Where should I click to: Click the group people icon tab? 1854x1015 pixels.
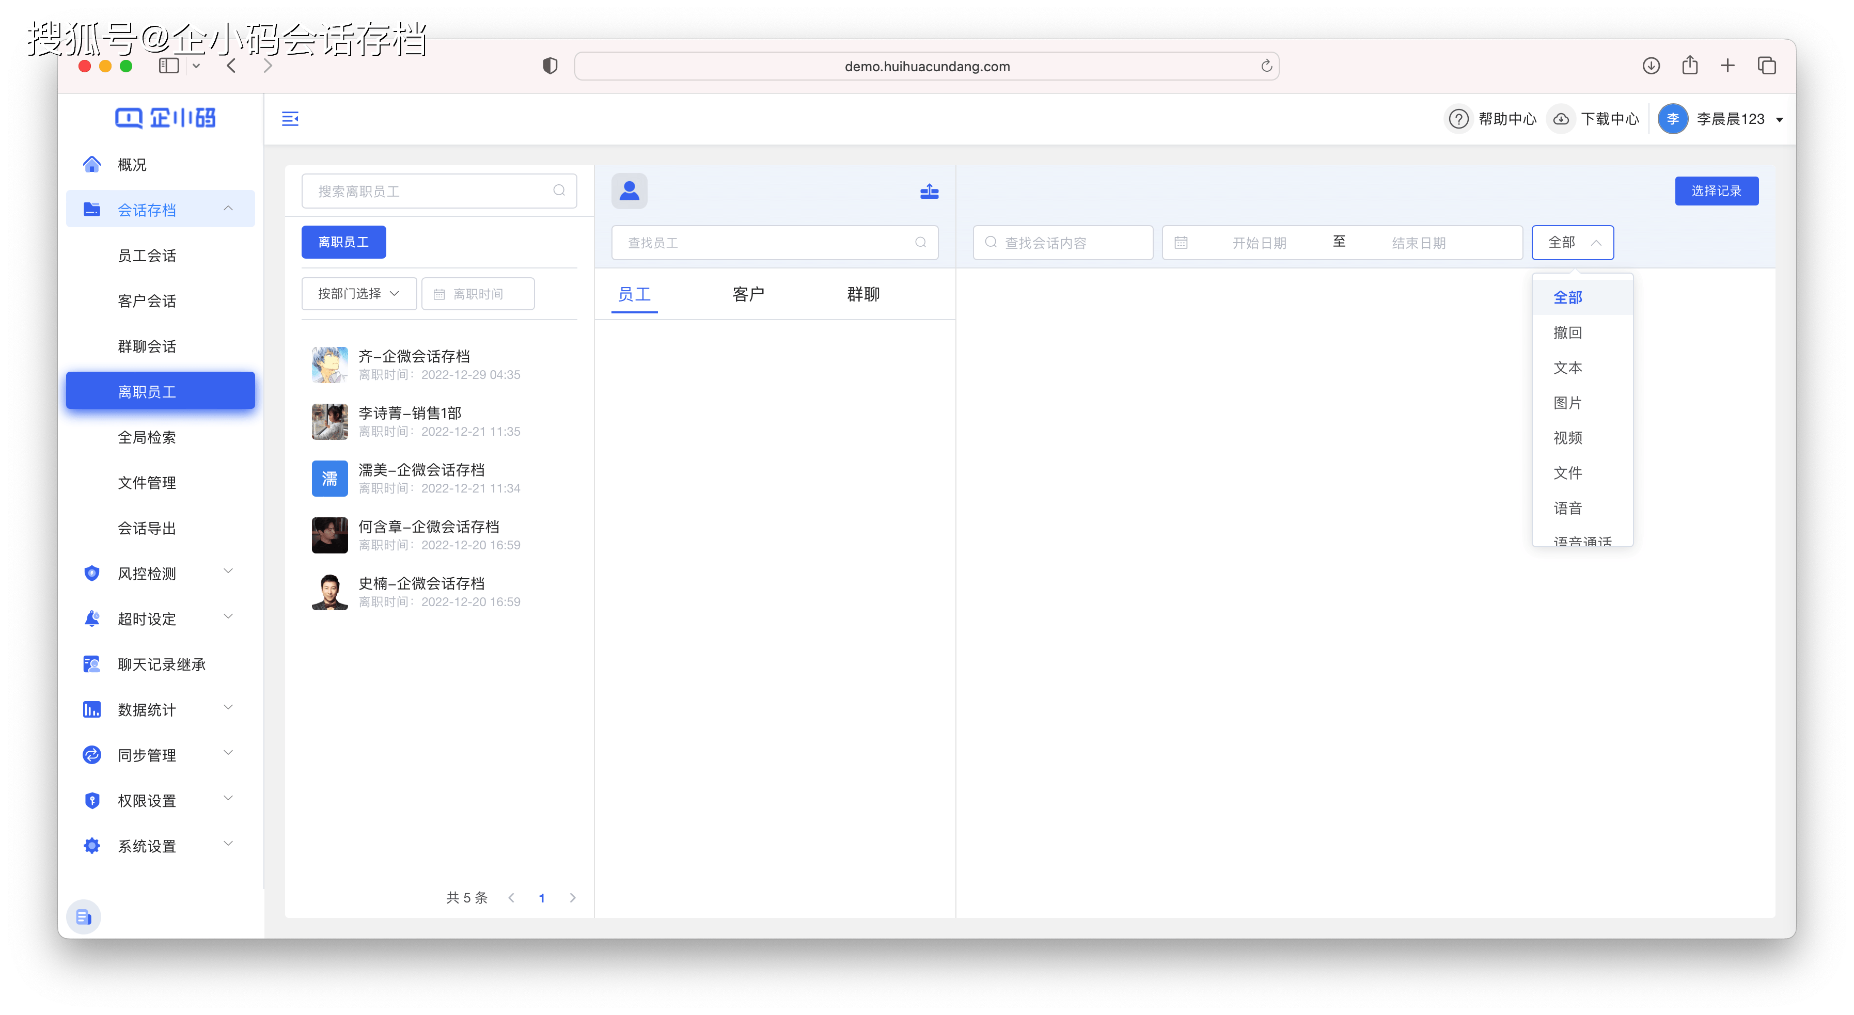930,190
